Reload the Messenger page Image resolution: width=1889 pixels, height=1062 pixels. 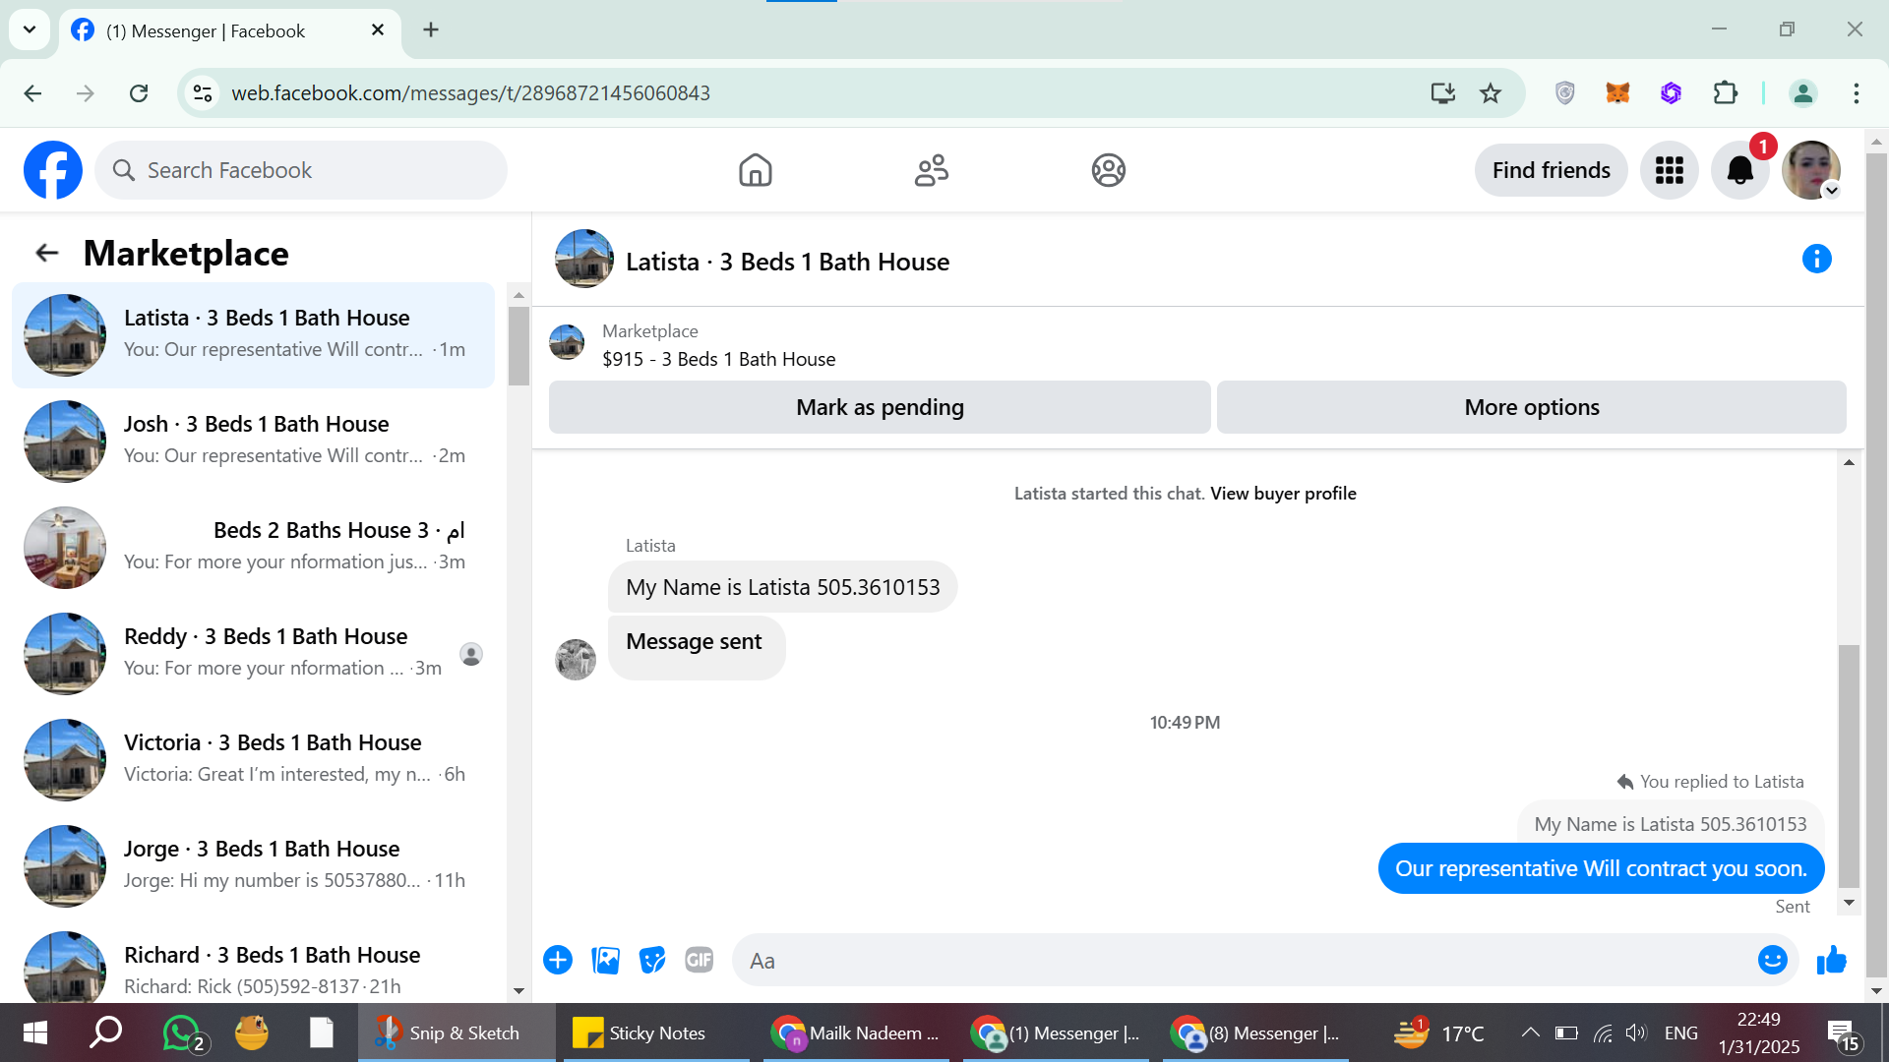[139, 93]
